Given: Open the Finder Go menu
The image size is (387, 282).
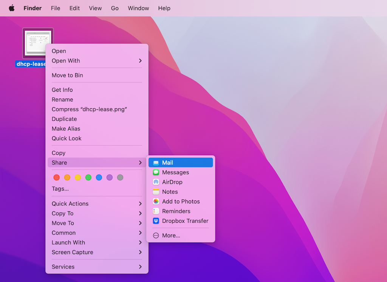Looking at the screenshot, I should [115, 8].
